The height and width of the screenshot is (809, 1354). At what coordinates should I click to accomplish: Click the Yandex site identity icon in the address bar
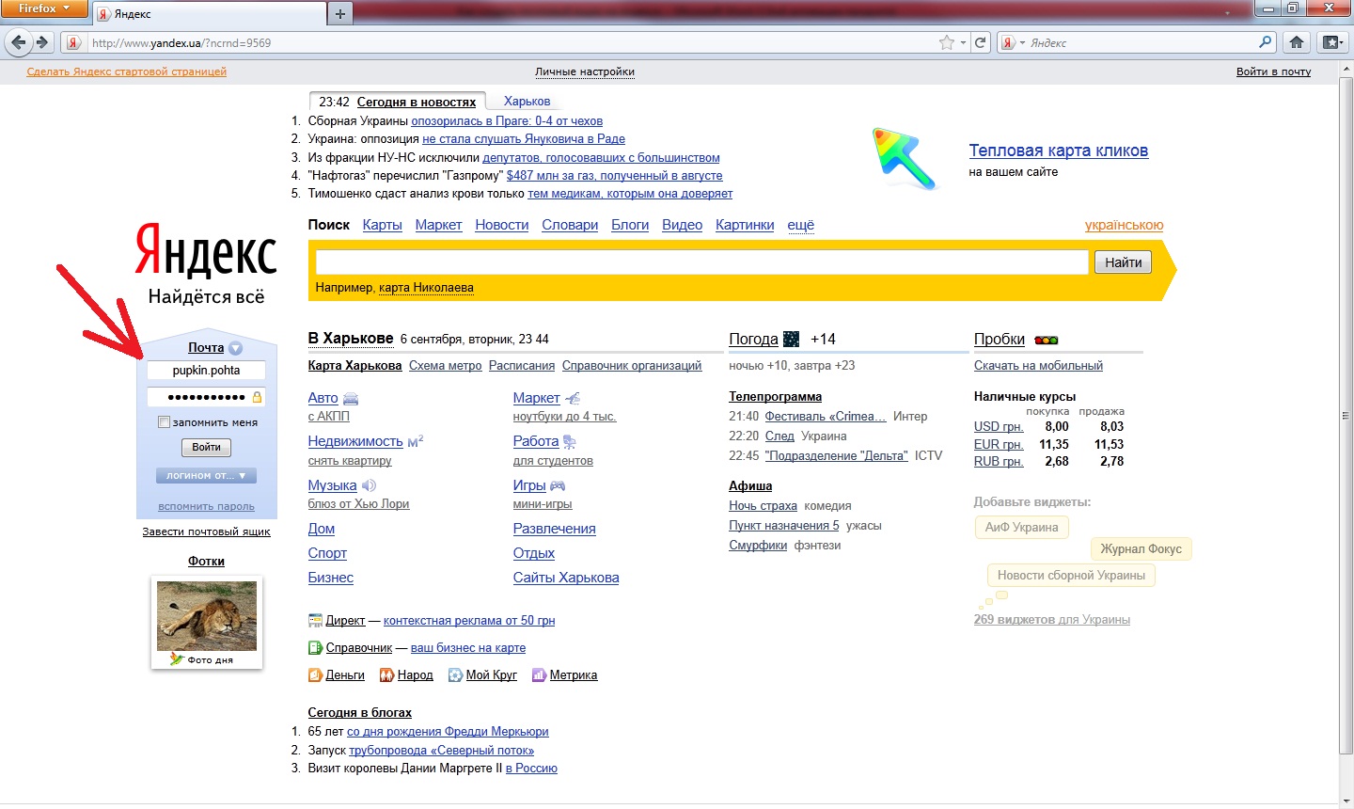click(72, 42)
